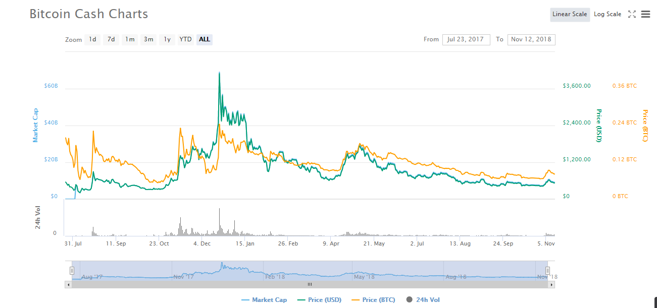
Task: Click the 4. Dec date label
Action: point(202,243)
